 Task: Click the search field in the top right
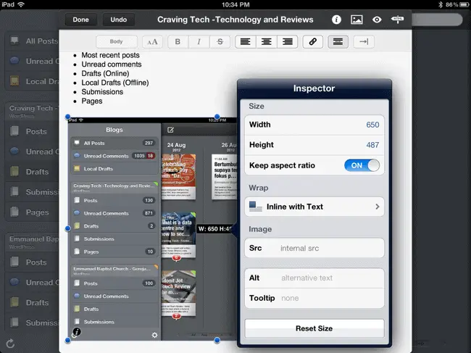tap(437, 20)
